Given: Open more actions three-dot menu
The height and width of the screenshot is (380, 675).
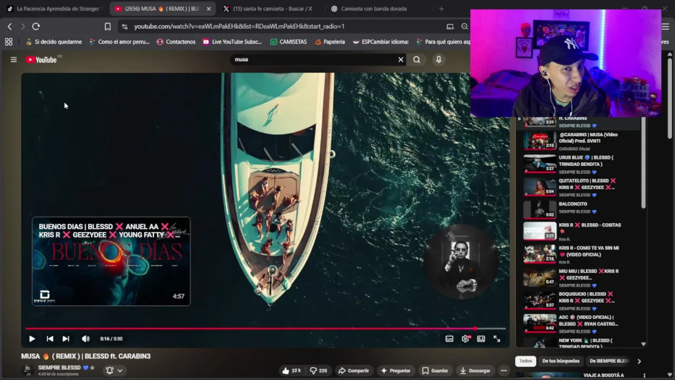Looking at the screenshot, I should point(503,370).
